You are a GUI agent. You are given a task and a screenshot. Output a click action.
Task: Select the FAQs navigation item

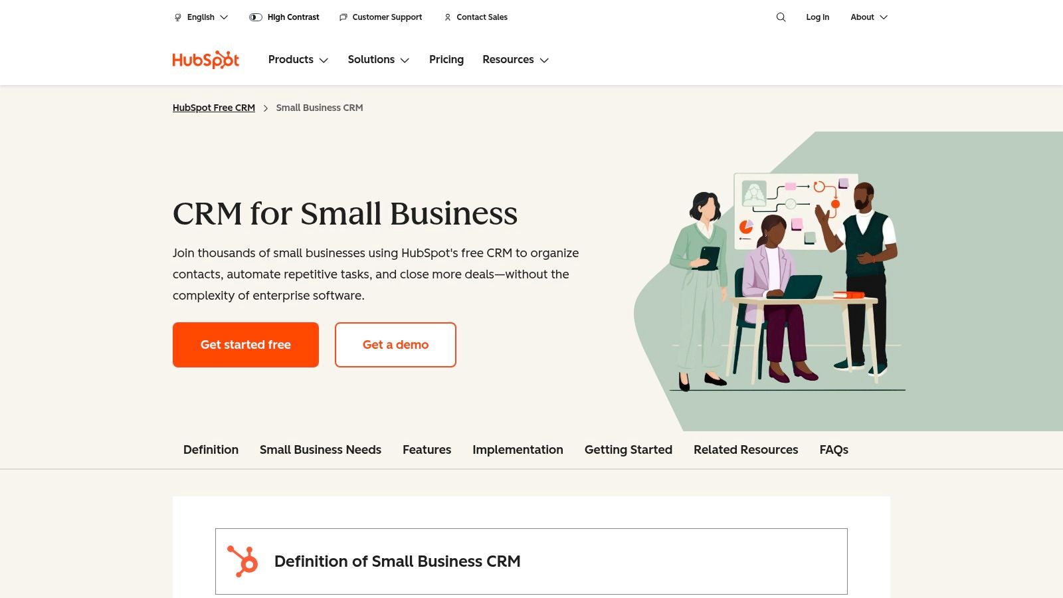pos(834,450)
